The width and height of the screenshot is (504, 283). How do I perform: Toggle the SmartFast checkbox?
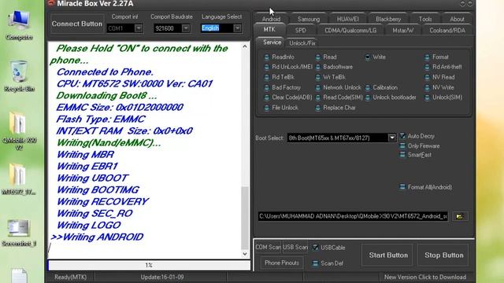tap(402, 155)
